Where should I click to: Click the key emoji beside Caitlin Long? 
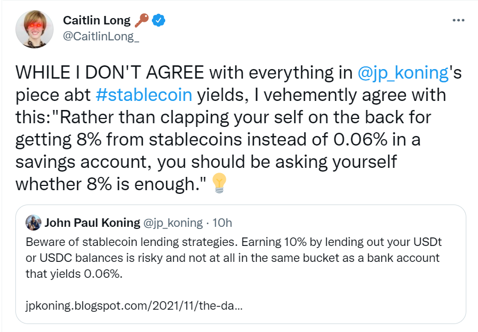click(x=142, y=20)
